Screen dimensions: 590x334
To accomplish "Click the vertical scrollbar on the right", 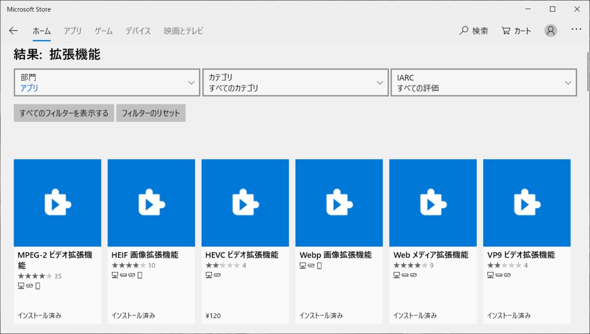I will (588, 71).
